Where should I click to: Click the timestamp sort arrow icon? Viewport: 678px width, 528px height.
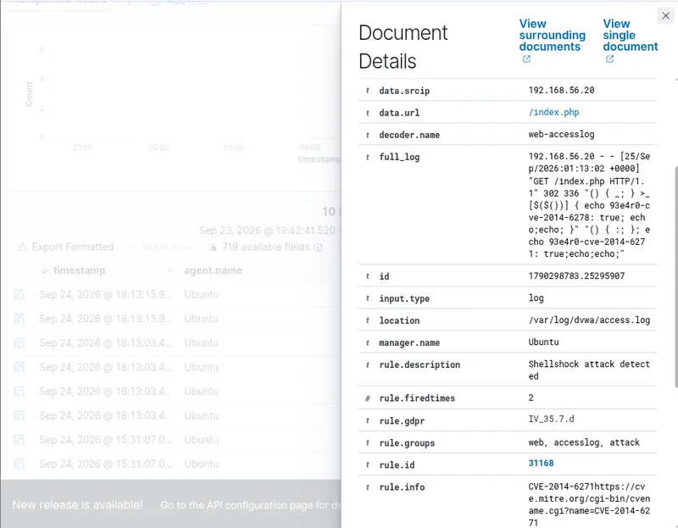44,270
